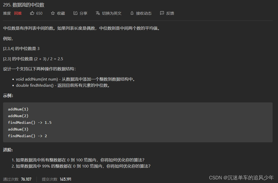Image resolution: width=278 pixels, height=183 pixels.
Task: Click the bell icon beside 接收动态
Action: (132, 13)
